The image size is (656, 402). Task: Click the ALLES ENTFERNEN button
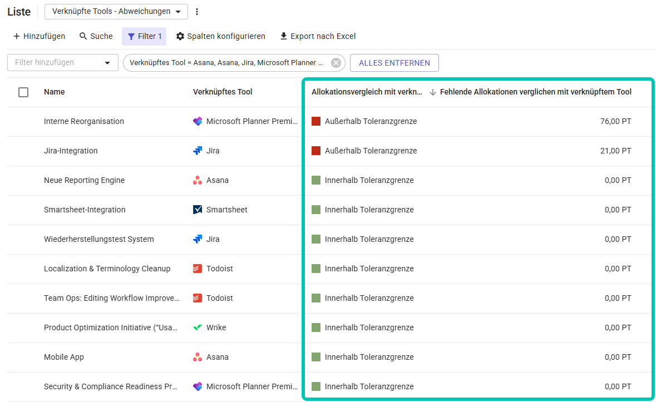coord(394,63)
